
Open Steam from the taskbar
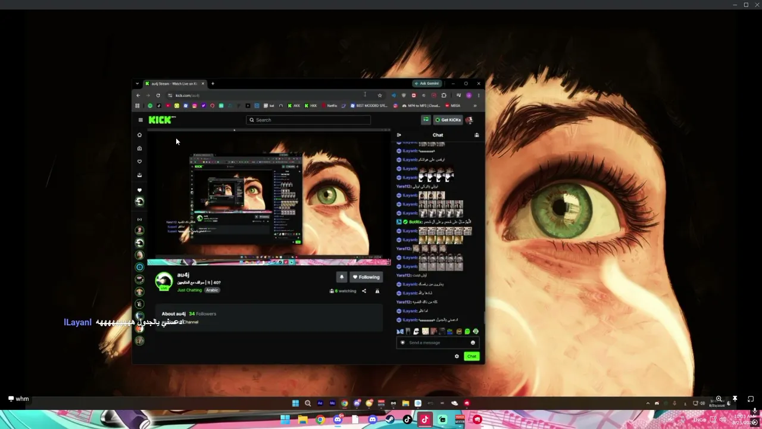tap(389, 420)
